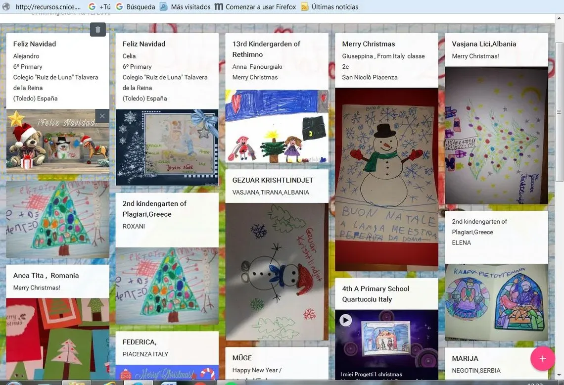Click the vertical scrollbar thumb
The width and height of the screenshot is (564, 385).
click(559, 111)
